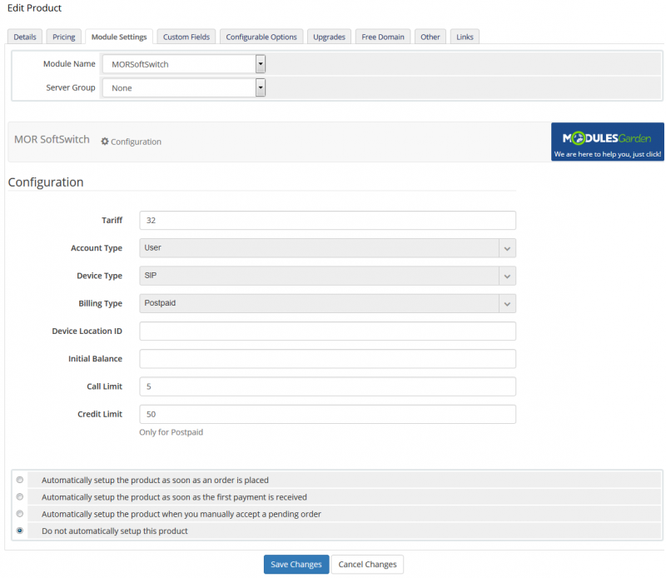Viewport: 666px width, 578px height.
Task: Open the Module Name dropdown
Action: [x=259, y=63]
